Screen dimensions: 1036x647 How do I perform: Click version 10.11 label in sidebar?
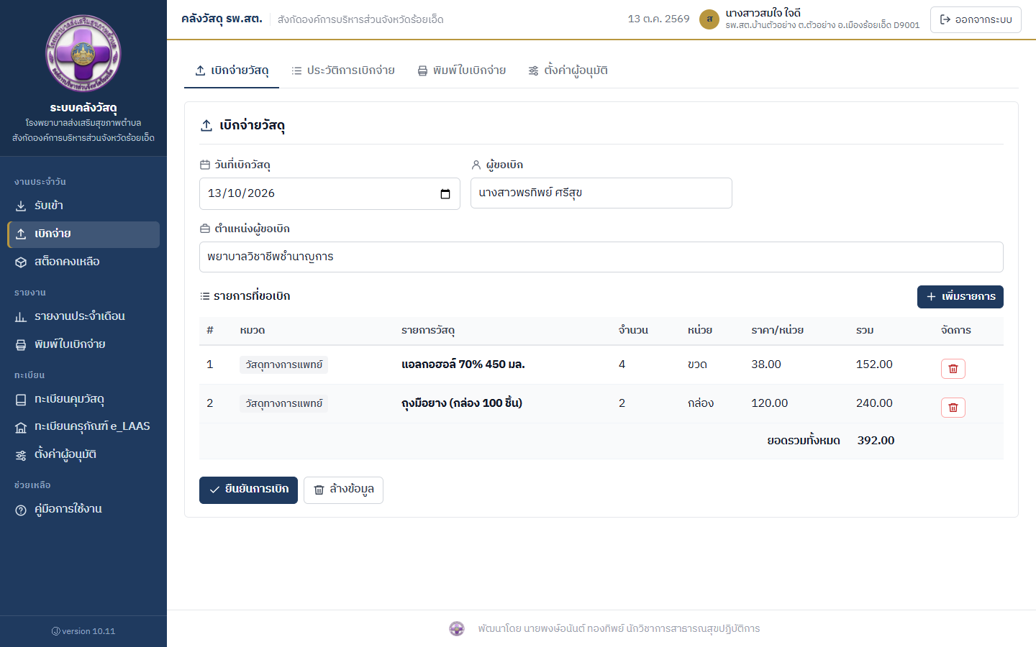(x=83, y=631)
